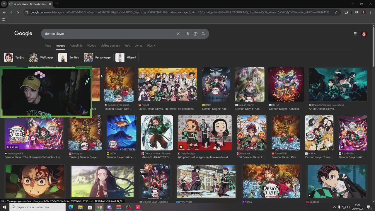The width and height of the screenshot is (375, 211).
Task: Open the PlayStation Demon Slayer thumbnail
Action: pos(353,133)
